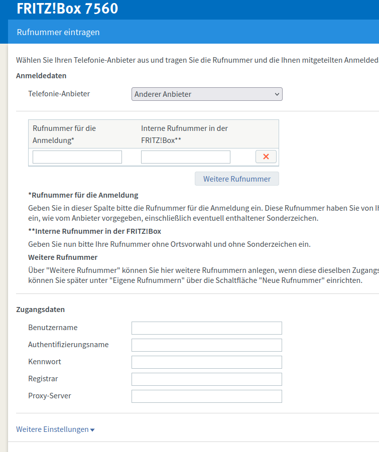The height and width of the screenshot is (452, 379).
Task: Click the Zugangsdaten section heading
Action: click(40, 310)
